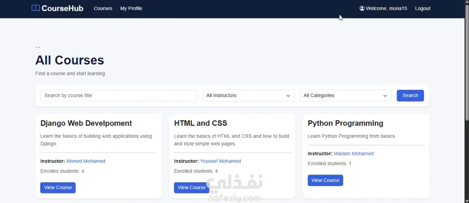Open instructor Mariam Mohamed's profile link

tap(354, 154)
